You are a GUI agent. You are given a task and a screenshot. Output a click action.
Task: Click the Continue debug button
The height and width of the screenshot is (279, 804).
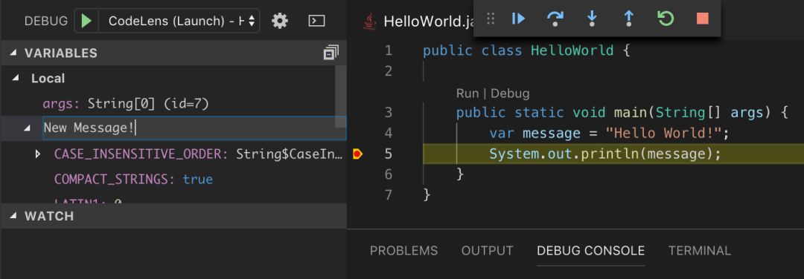click(518, 19)
